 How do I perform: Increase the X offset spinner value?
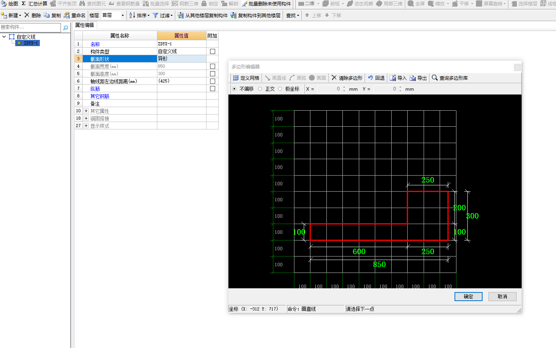(344, 87)
